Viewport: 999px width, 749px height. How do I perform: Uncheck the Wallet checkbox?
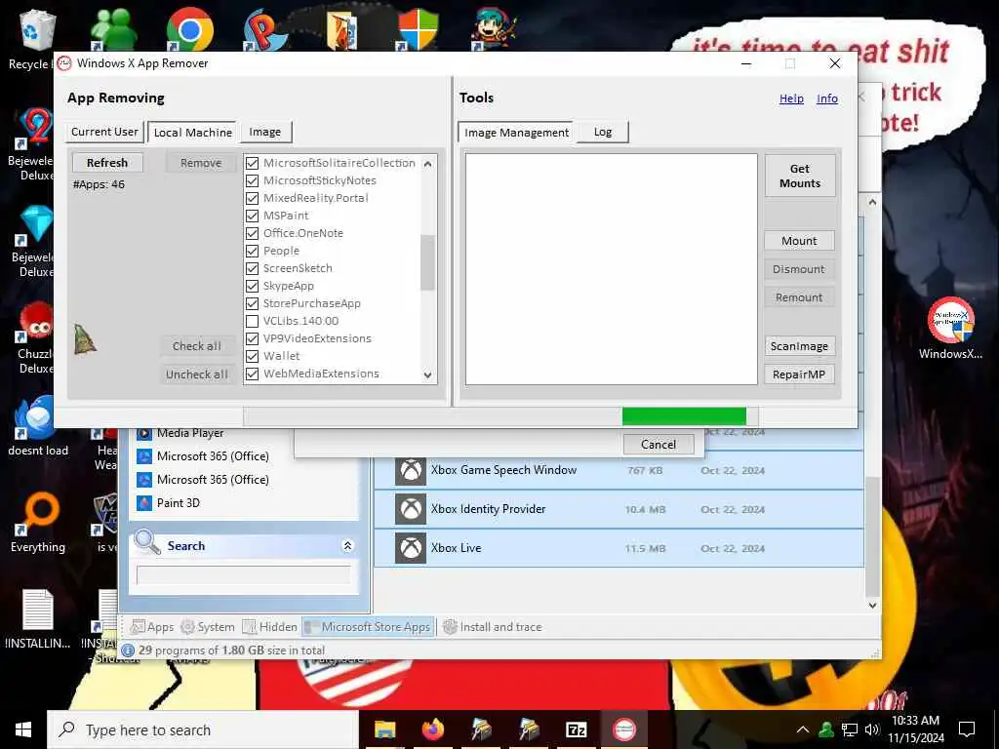pos(253,356)
